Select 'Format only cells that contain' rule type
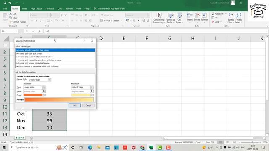Image resolution: width=269 pixels, height=151 pixels. coord(55,54)
